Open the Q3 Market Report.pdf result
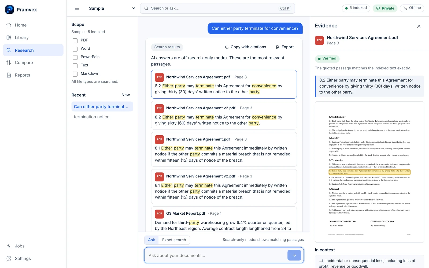 click(x=224, y=219)
